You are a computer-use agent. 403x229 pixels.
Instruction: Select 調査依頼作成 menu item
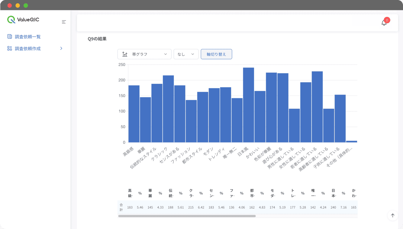click(x=28, y=49)
